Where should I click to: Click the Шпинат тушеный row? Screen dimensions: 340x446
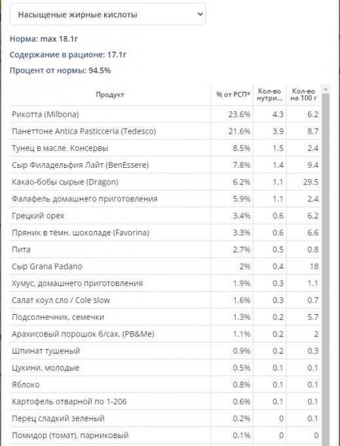click(165, 351)
